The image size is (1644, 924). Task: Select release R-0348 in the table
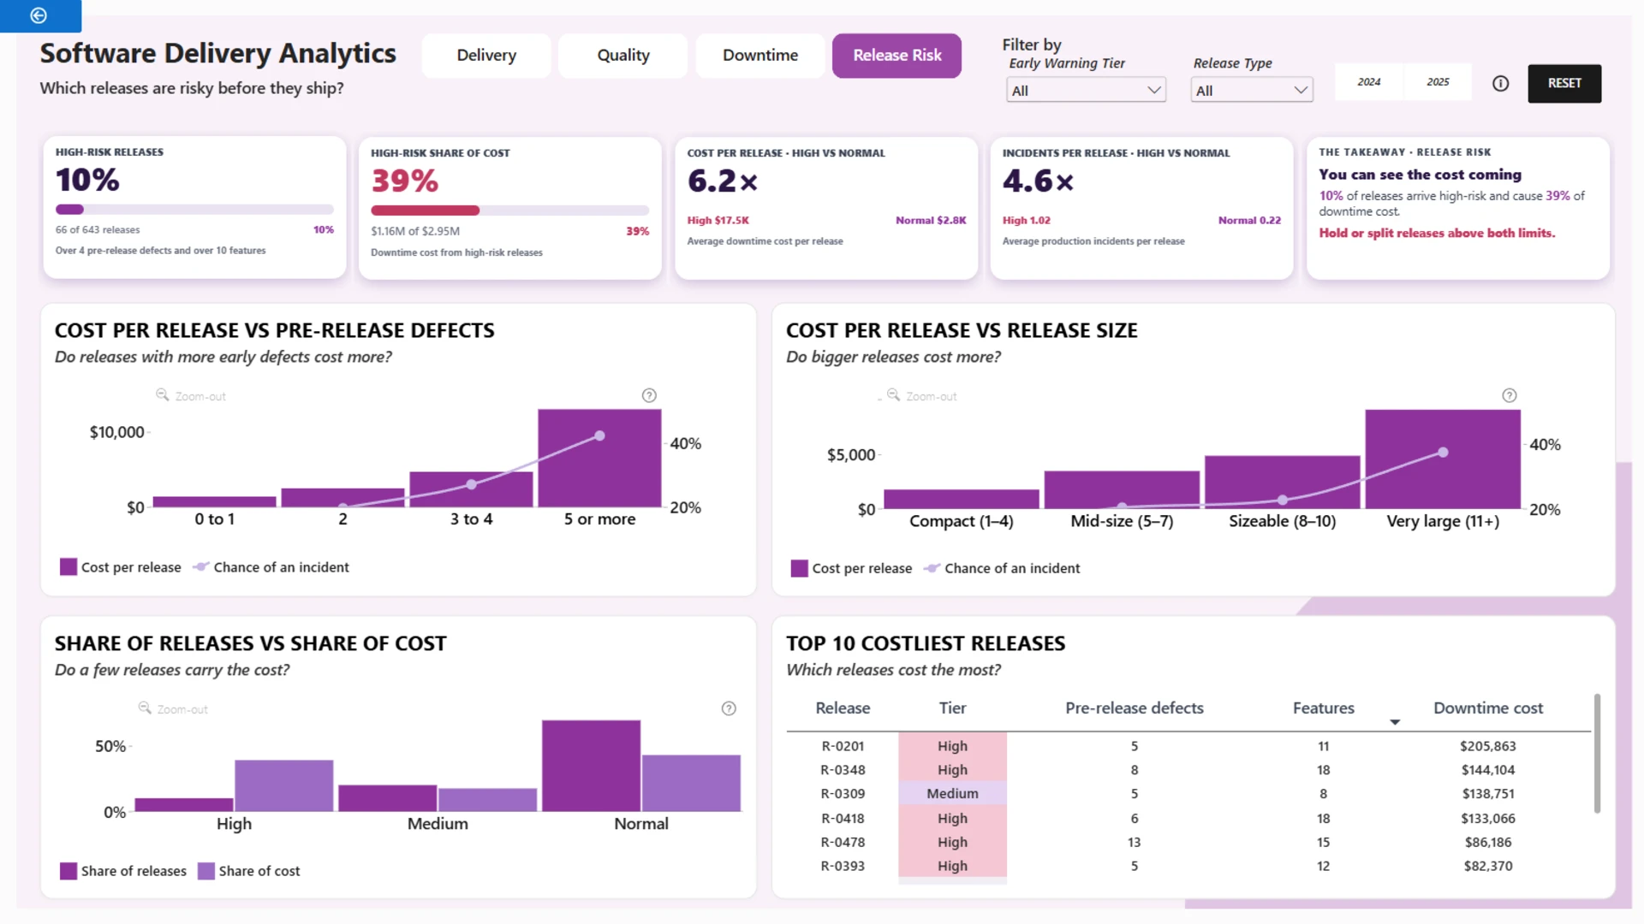pyautogui.click(x=843, y=770)
